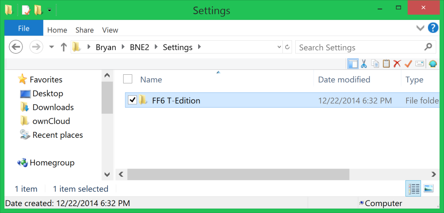The image size is (444, 213).
Task: Click the envelope Email icon
Action: pyautogui.click(x=419, y=64)
